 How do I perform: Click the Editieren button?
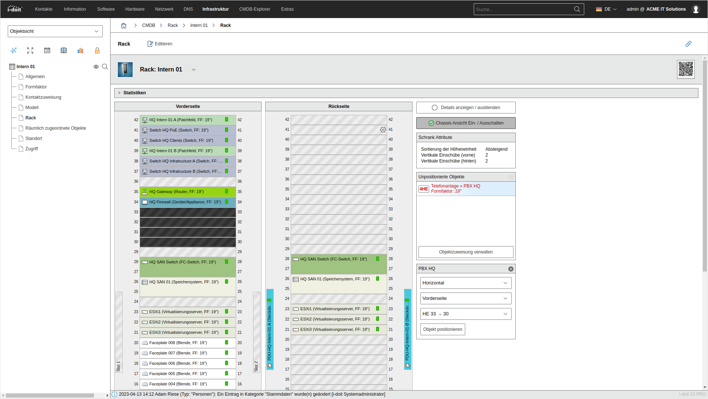[x=160, y=44]
